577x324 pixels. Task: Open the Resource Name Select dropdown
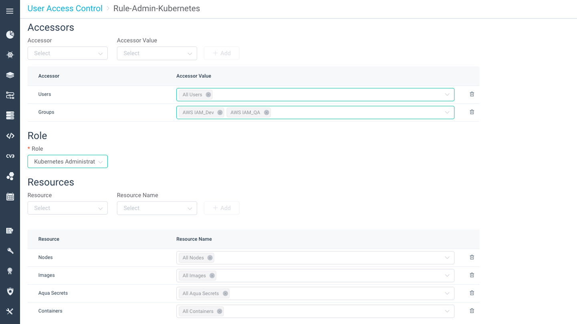(157, 208)
